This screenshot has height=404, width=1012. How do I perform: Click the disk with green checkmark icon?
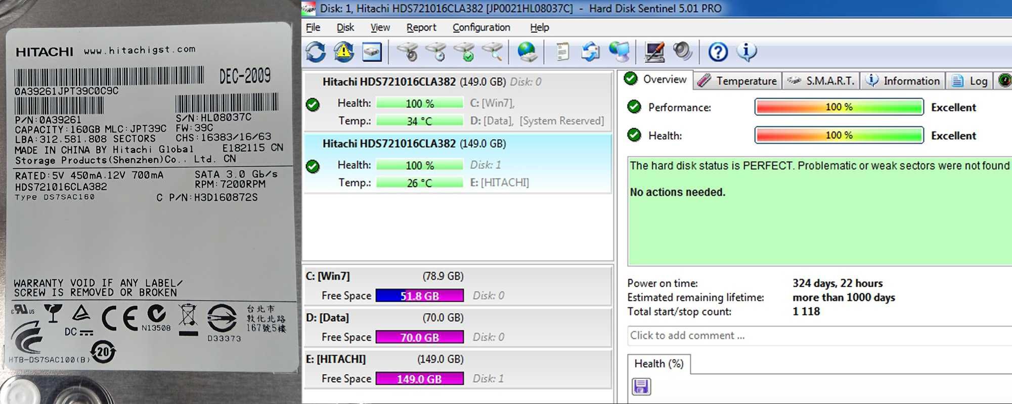tap(464, 52)
